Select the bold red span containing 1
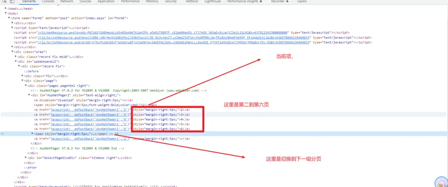Image resolution: width=448 pixels, height=187 pixels. (x=95, y=105)
